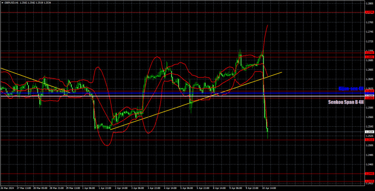Click the 1.2745 price axis value
375x191 pixels.
pos(369,32)
